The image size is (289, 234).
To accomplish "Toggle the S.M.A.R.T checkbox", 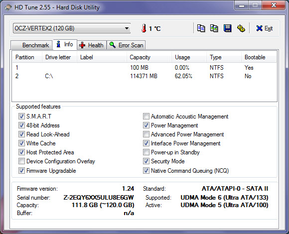I will tap(21, 116).
